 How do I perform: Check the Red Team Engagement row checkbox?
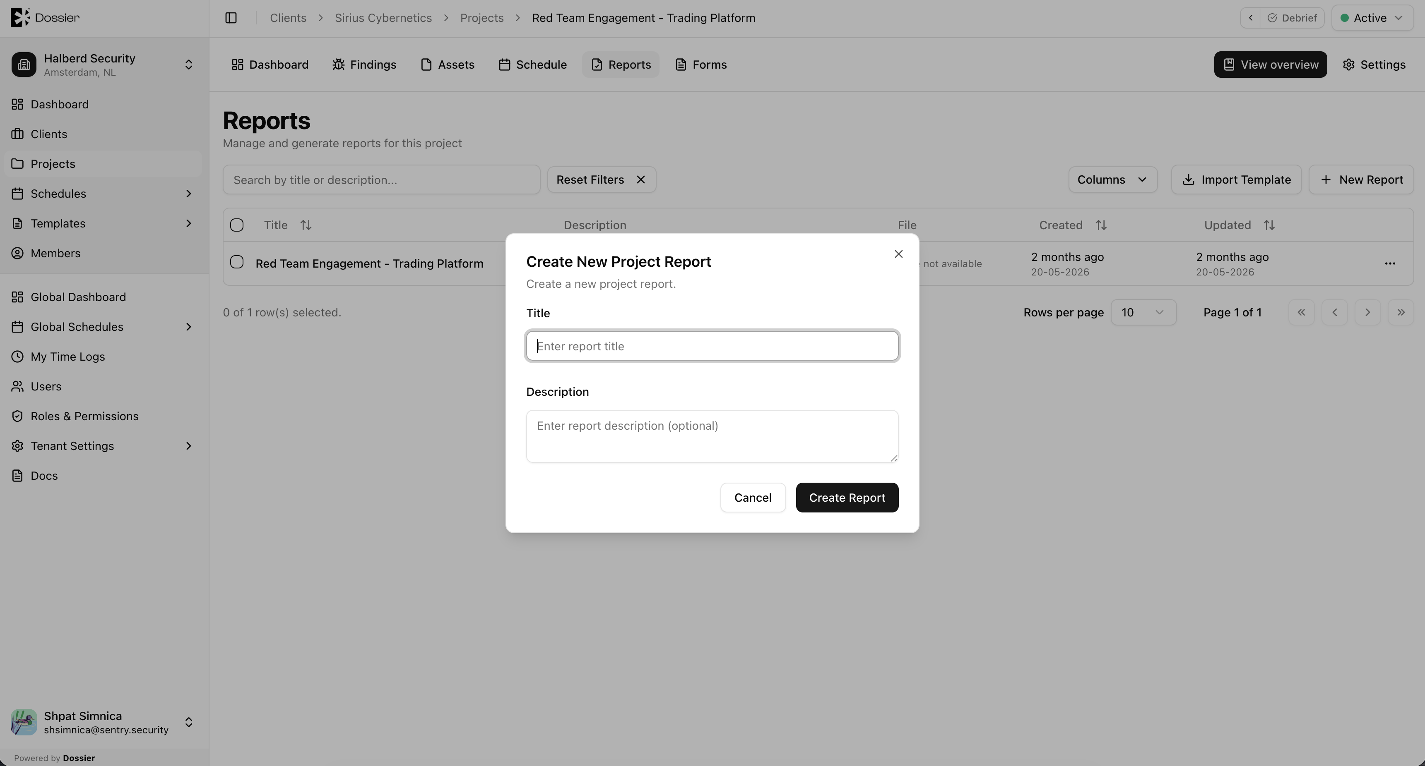tap(237, 262)
